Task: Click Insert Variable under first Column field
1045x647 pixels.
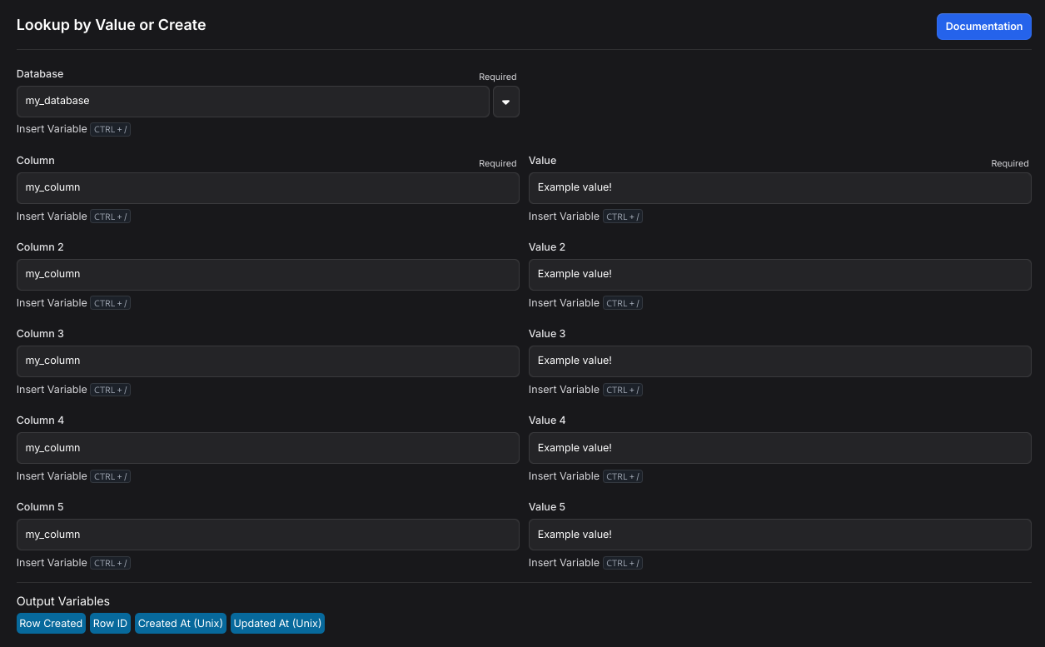Action: (52, 216)
